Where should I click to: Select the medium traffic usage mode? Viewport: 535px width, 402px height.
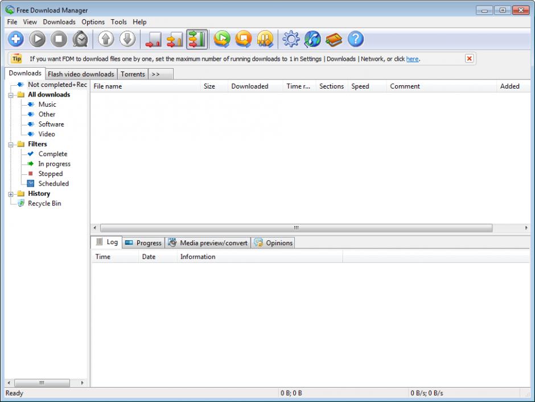[175, 39]
